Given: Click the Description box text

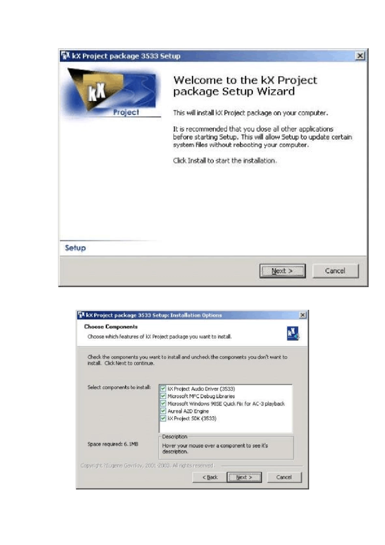Looking at the screenshot, I should point(215,448).
